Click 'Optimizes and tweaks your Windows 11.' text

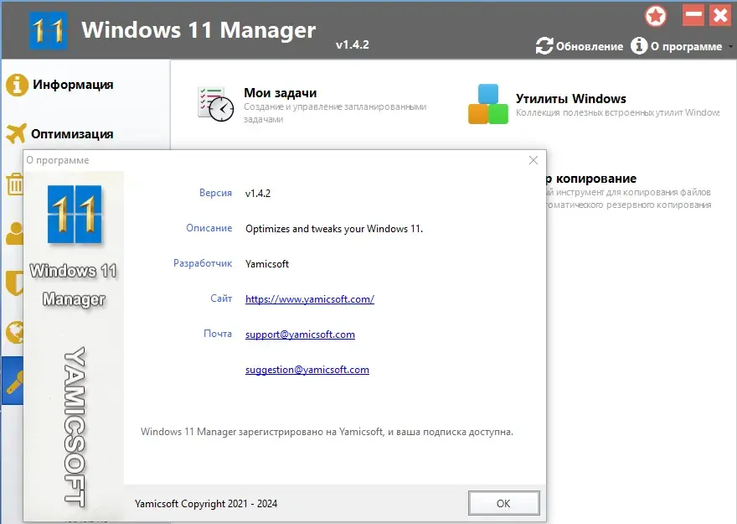click(333, 229)
